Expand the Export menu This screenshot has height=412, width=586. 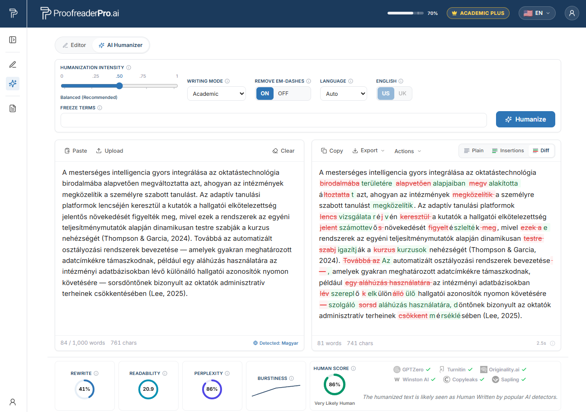369,150
